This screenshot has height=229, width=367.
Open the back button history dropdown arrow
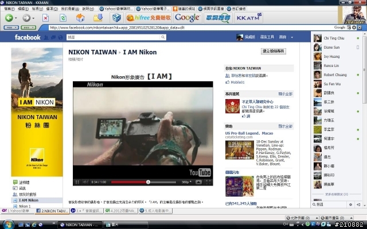click(x=16, y=18)
